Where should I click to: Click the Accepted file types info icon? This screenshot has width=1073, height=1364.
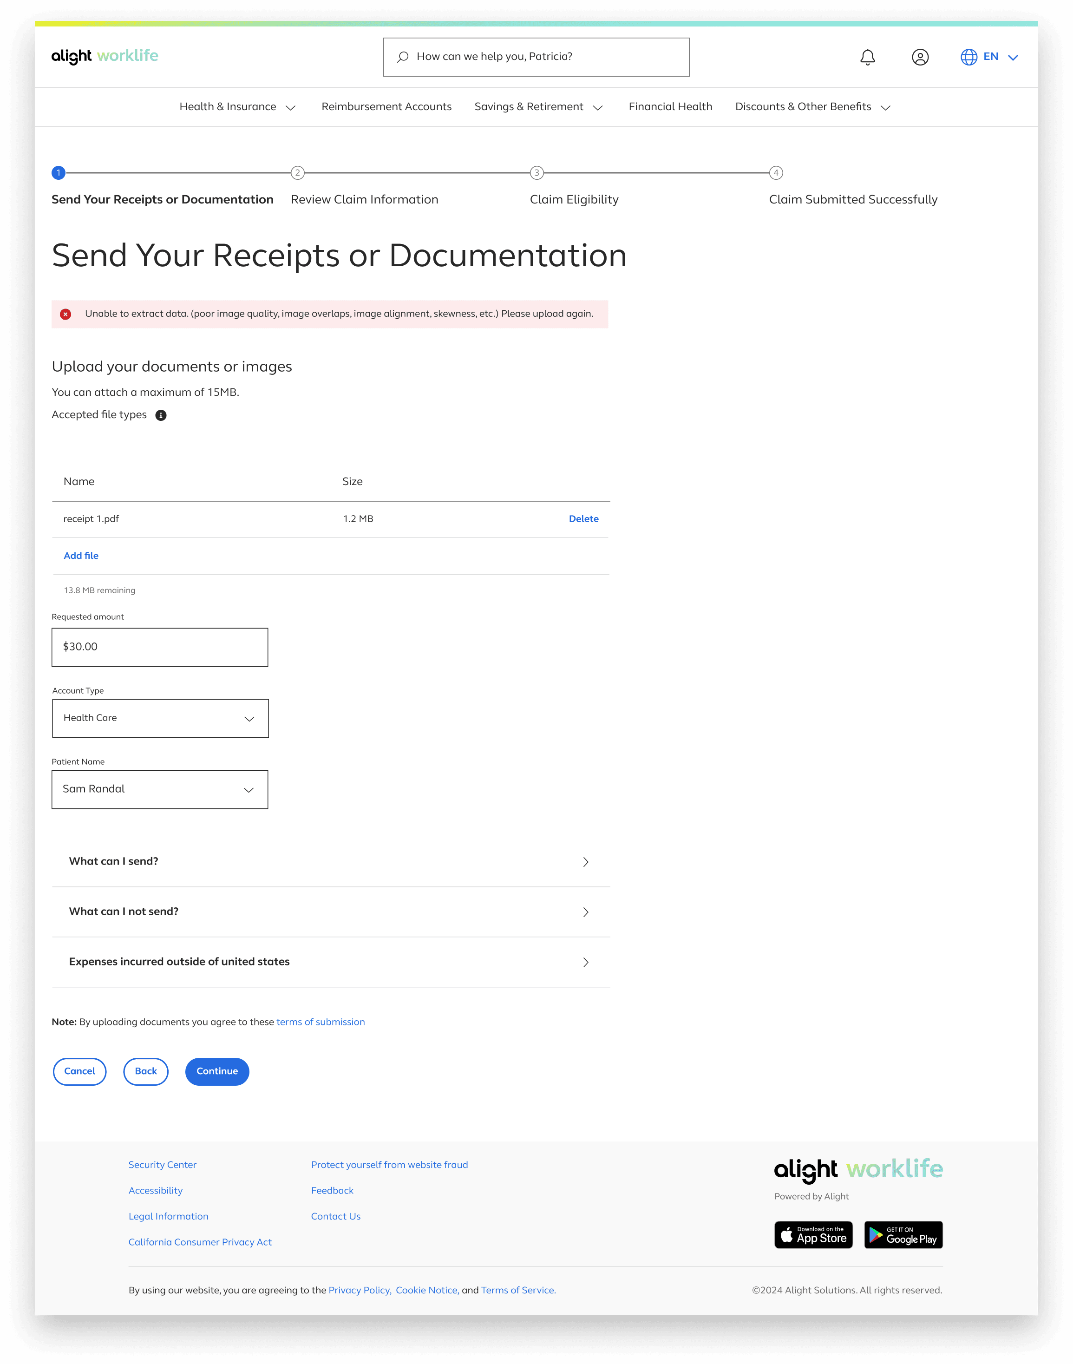point(161,415)
